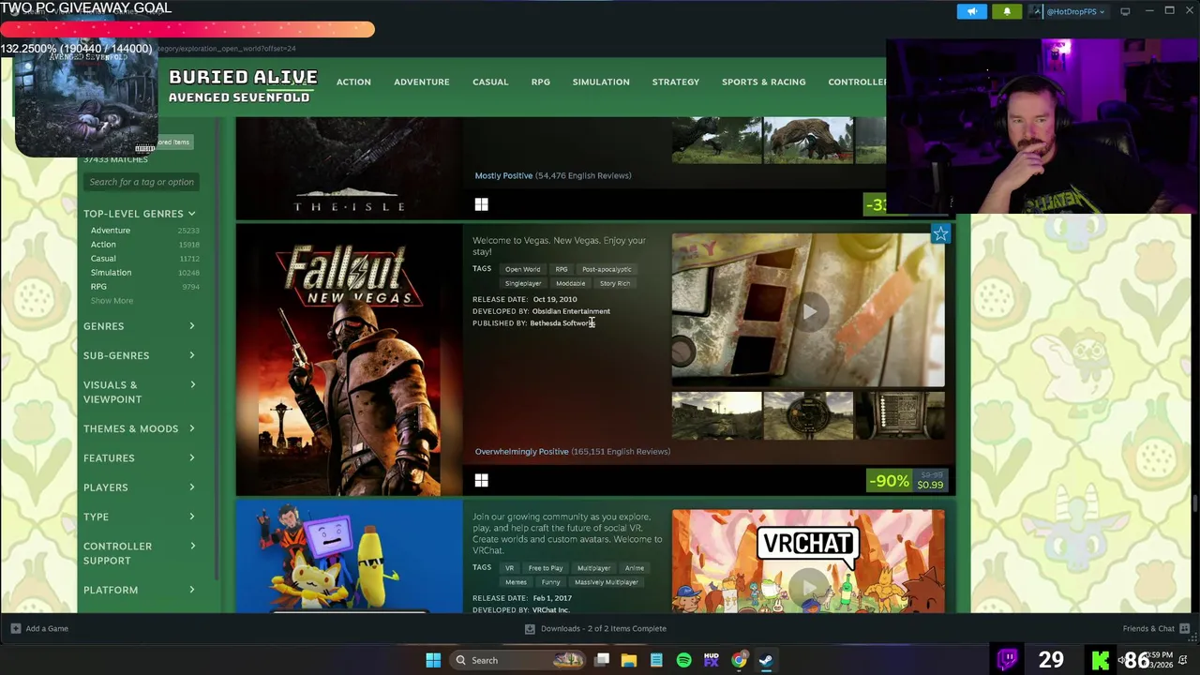This screenshot has height=675, width=1200.
Task: Click Steam icon on the taskbar
Action: (x=766, y=660)
